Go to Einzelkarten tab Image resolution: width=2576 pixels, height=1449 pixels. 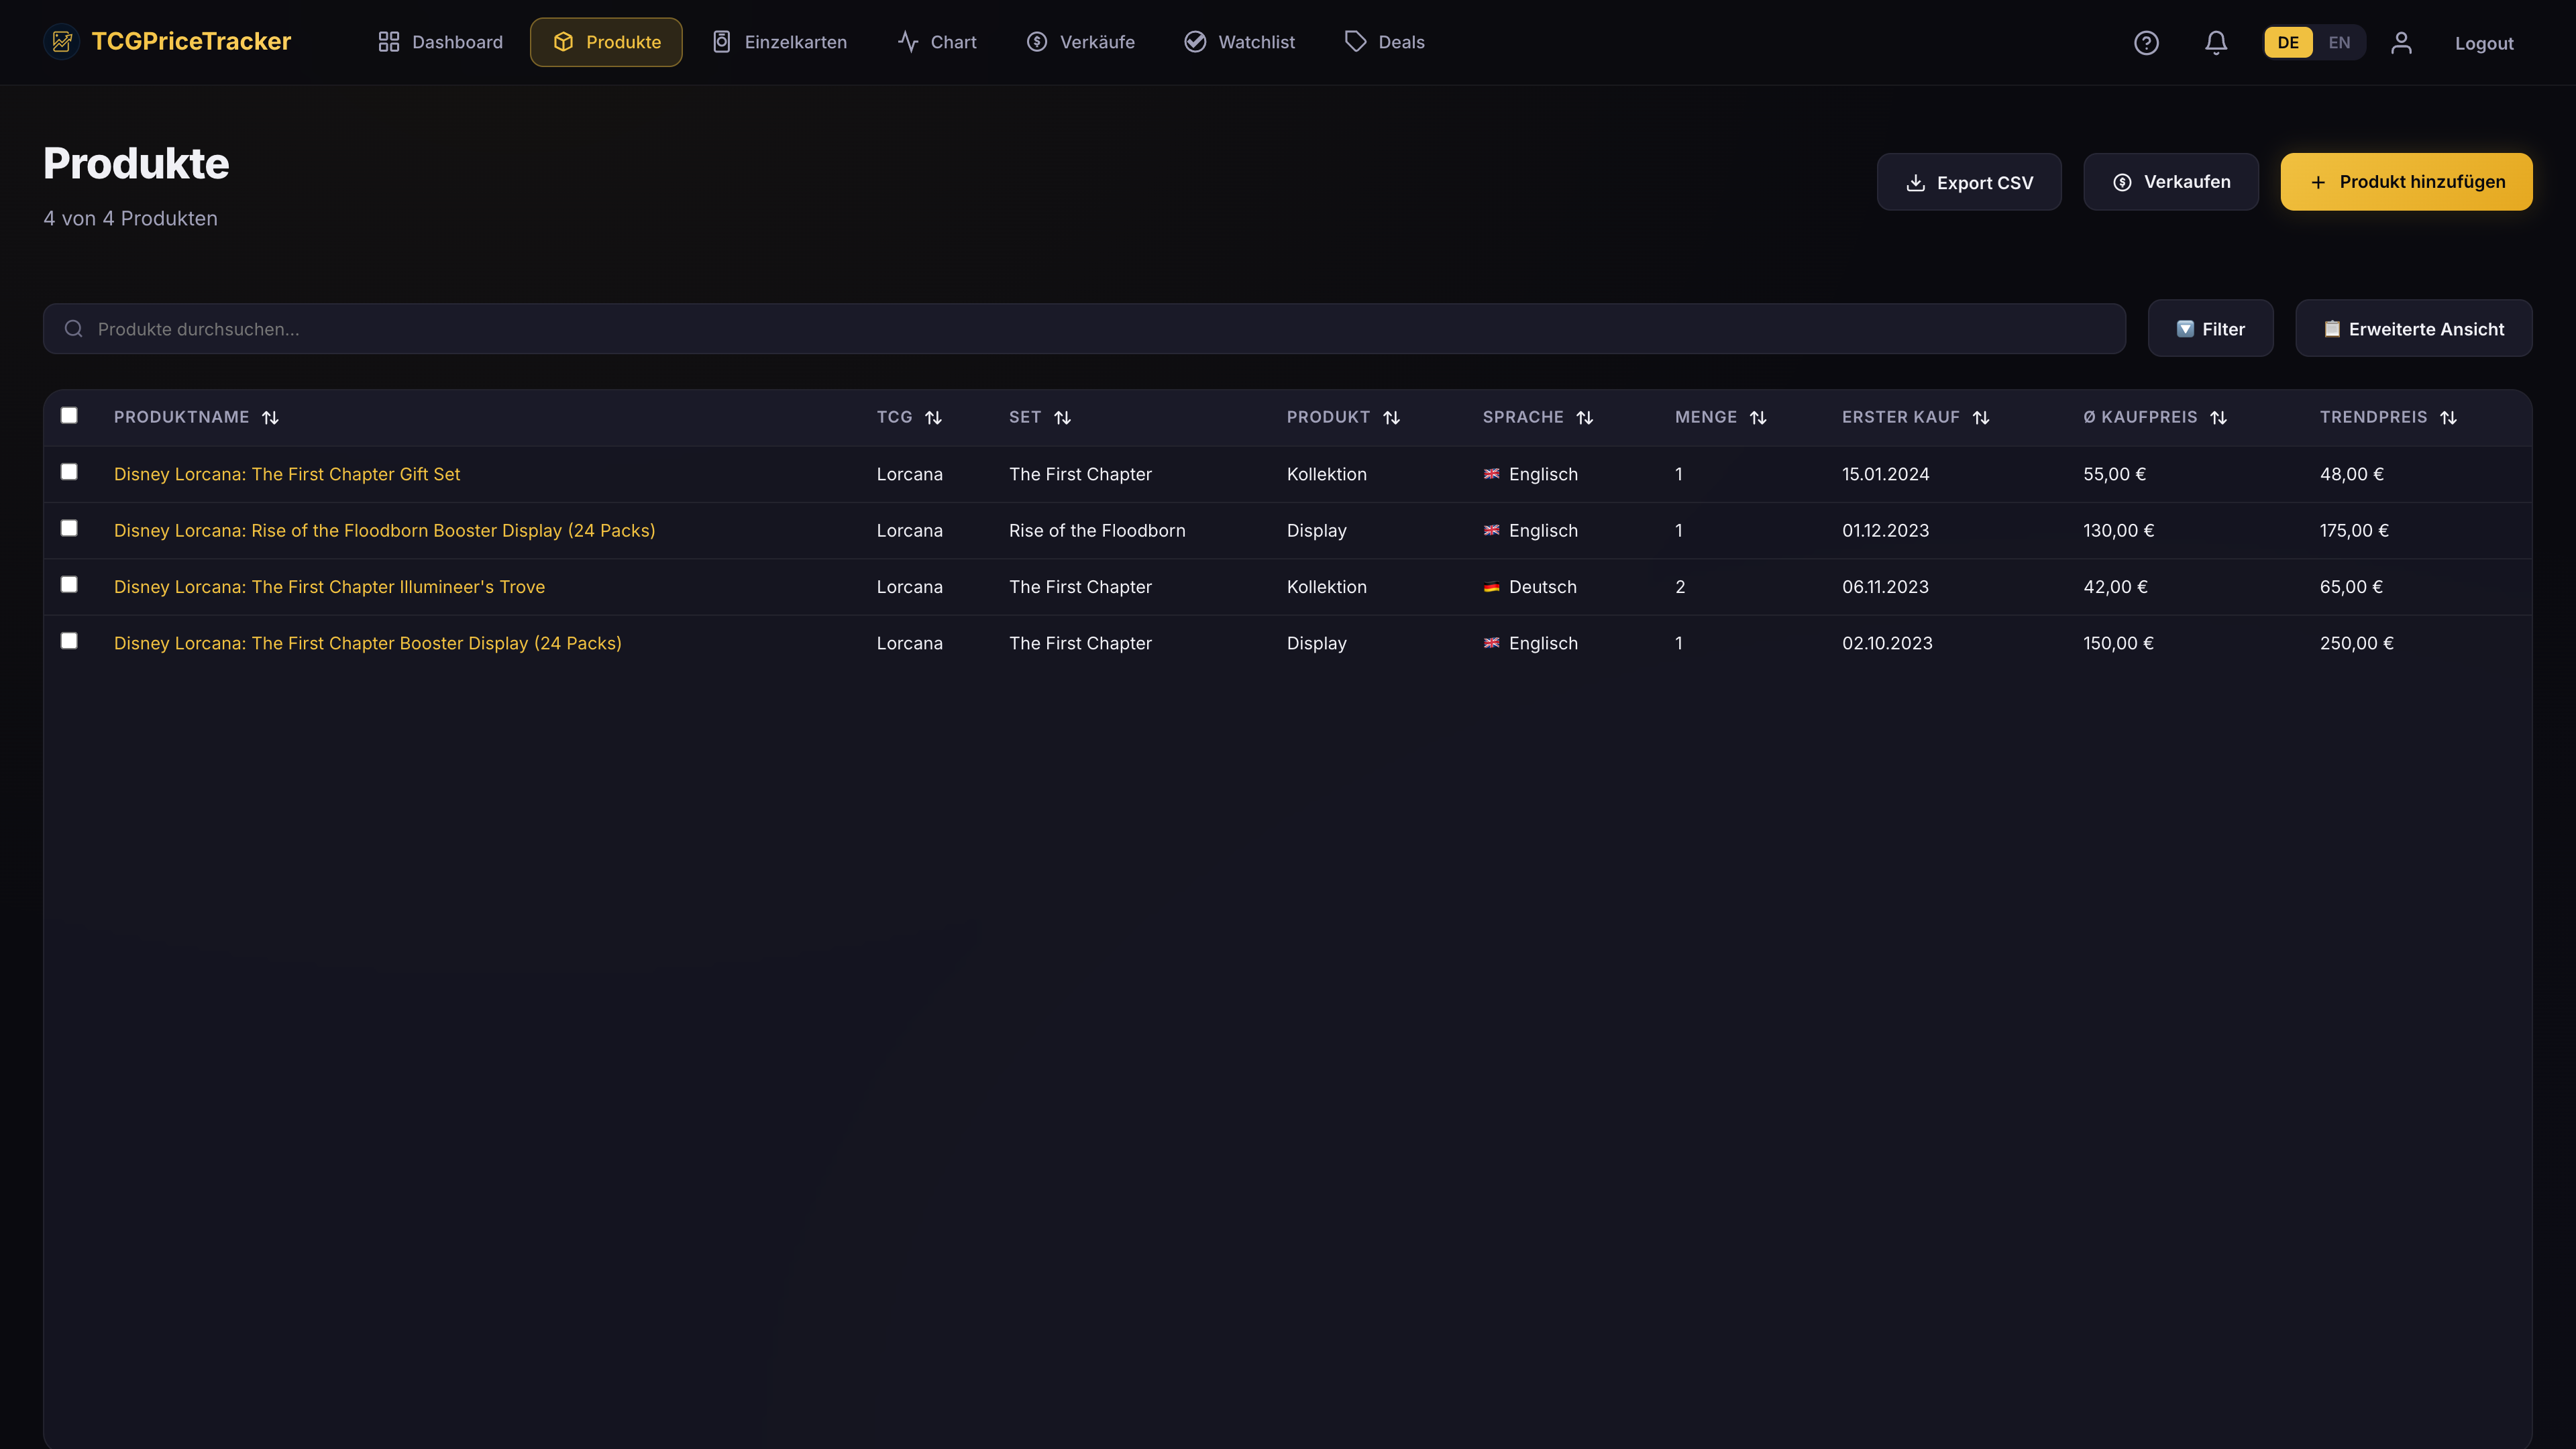click(779, 42)
